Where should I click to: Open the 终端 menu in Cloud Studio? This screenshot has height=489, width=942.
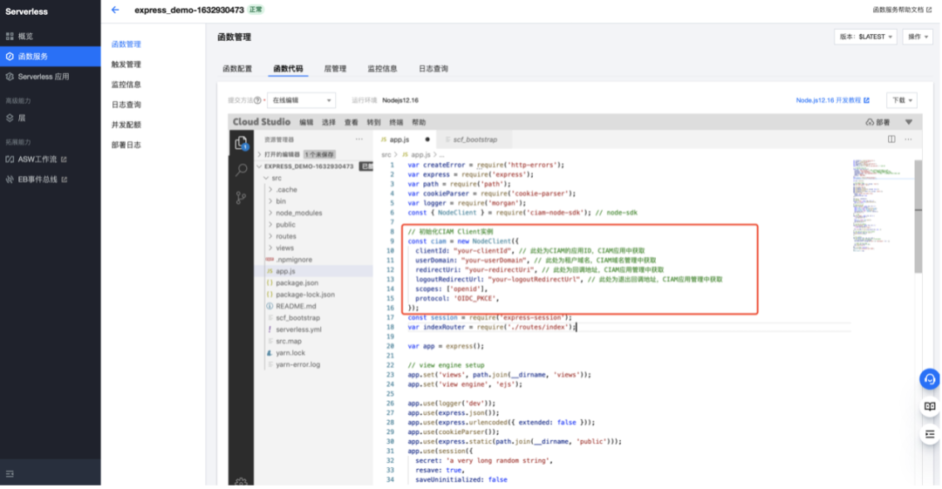(x=396, y=123)
